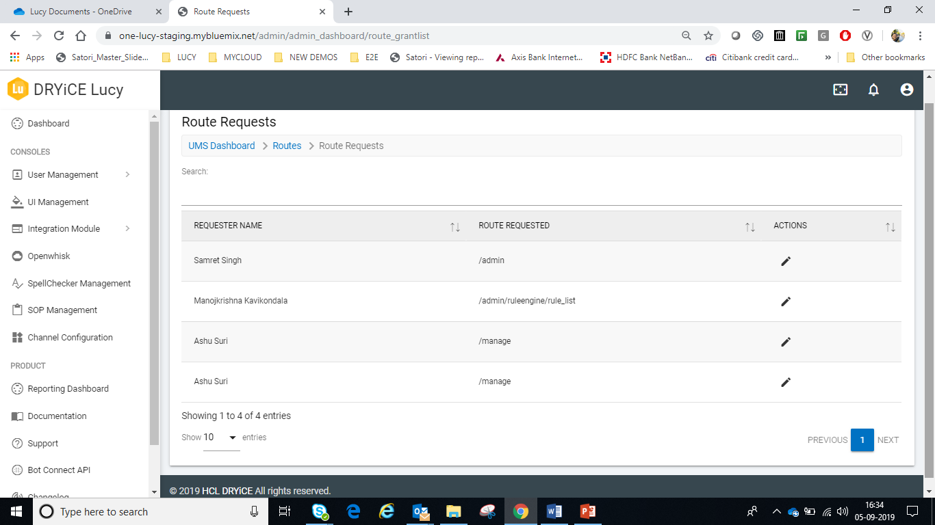Select the /admin/ruleengine/rule_list cell
The width and height of the screenshot is (935, 525).
(527, 301)
